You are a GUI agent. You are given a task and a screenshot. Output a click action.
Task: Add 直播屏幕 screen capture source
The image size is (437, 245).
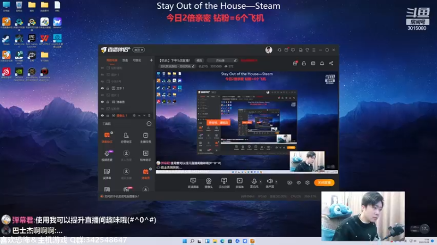pyautogui.click(x=193, y=183)
